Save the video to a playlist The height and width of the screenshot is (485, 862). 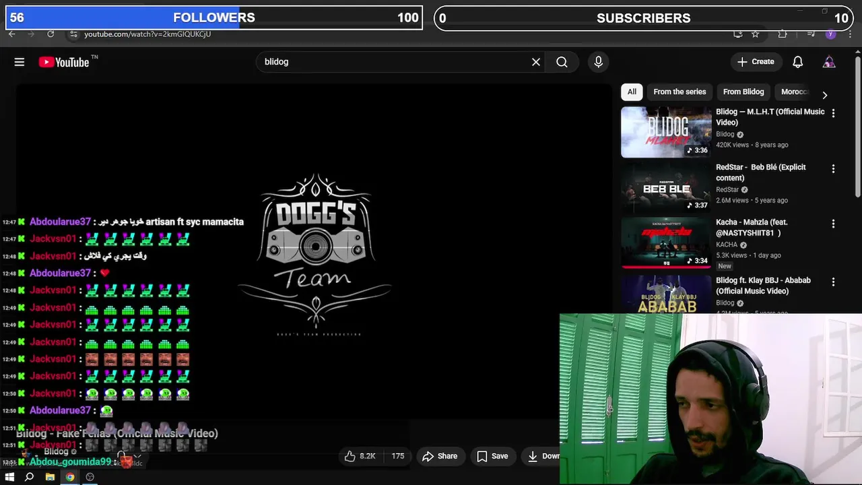[492, 456]
